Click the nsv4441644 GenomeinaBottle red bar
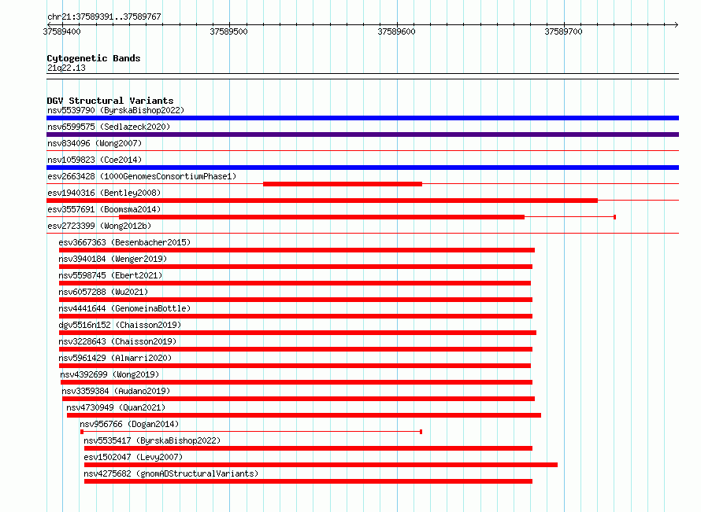The height and width of the screenshot is (512, 701). (295, 316)
